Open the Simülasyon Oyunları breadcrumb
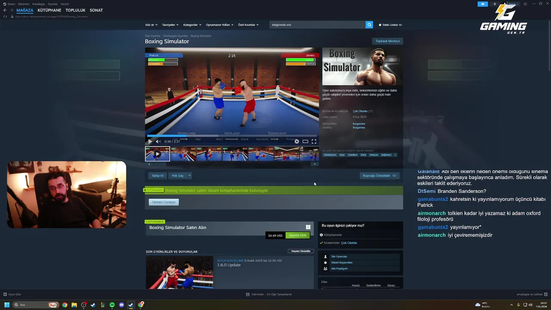Viewport: 551px width, 310px height. click(176, 36)
